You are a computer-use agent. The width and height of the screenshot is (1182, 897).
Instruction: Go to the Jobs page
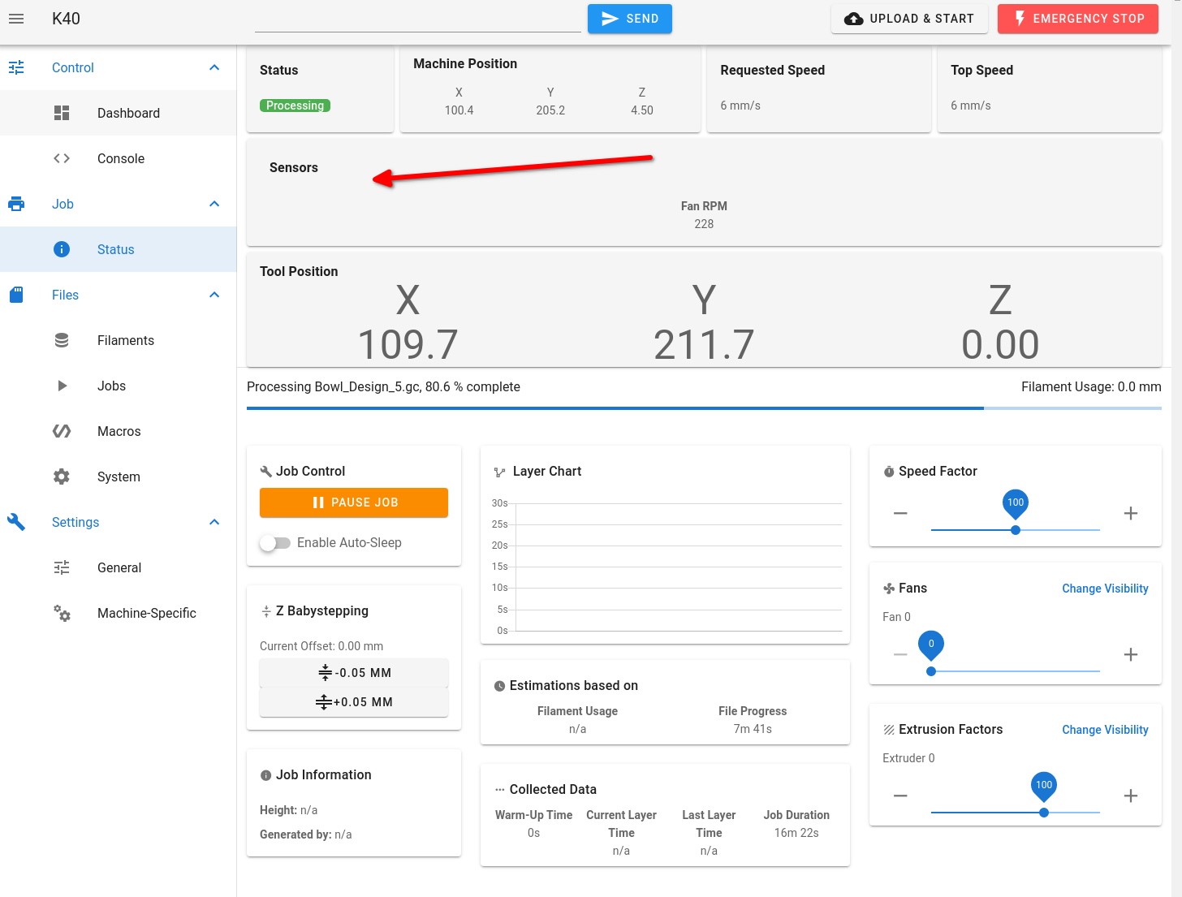(x=118, y=386)
